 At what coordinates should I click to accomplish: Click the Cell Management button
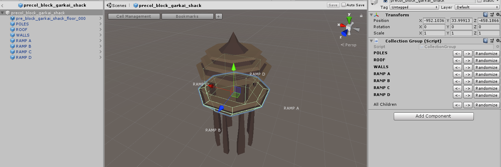click(134, 16)
